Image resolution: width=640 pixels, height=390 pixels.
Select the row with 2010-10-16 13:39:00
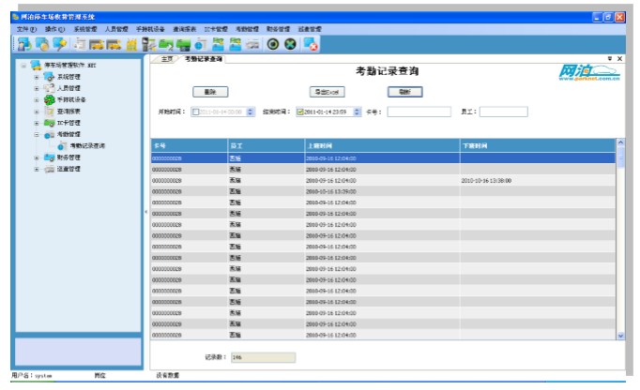coord(383,192)
